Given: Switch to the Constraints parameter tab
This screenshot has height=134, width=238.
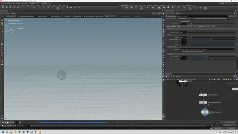Looking at the screenshot, I should pyautogui.click(x=190, y=26).
